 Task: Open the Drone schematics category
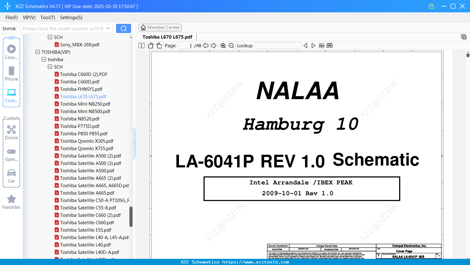(x=11, y=132)
